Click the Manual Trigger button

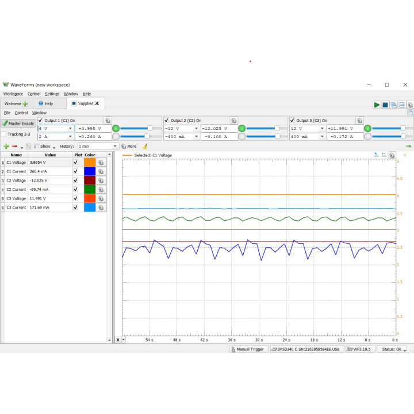(248, 350)
